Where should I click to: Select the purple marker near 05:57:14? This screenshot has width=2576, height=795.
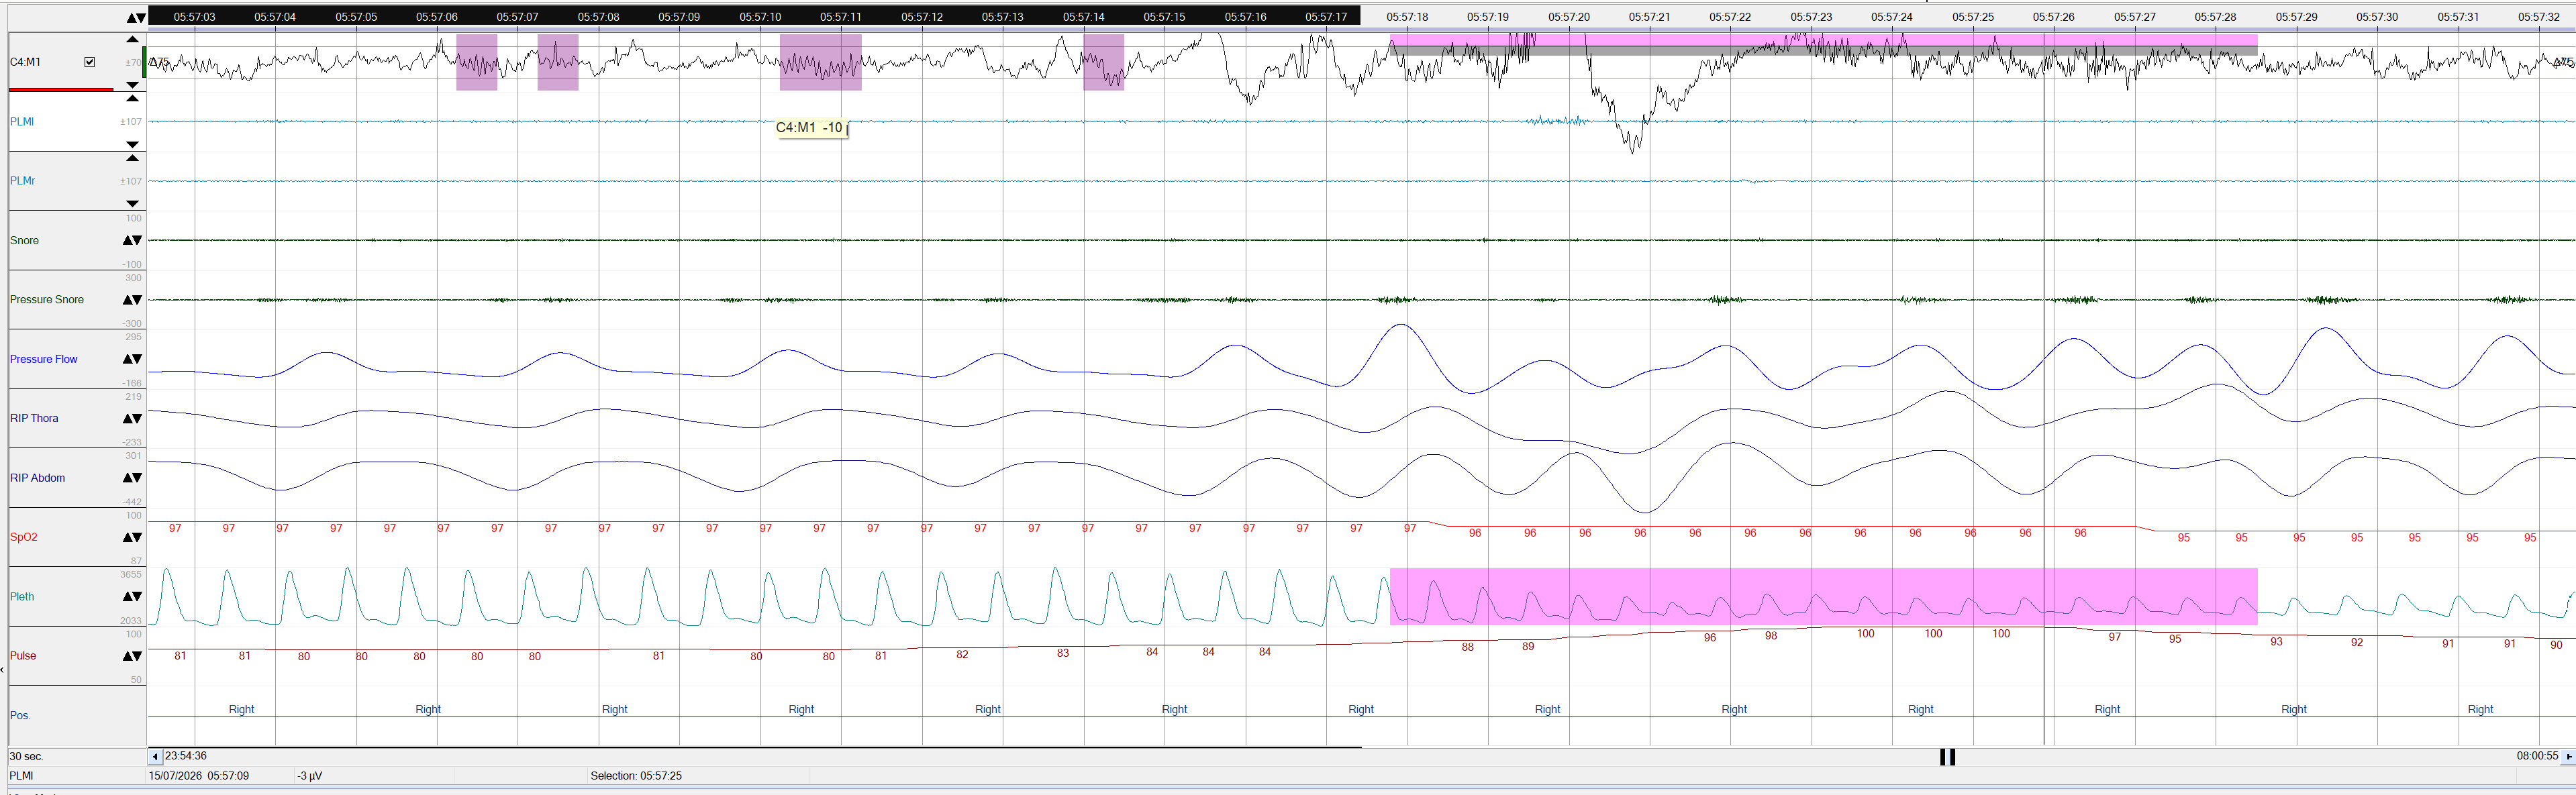coord(1104,63)
